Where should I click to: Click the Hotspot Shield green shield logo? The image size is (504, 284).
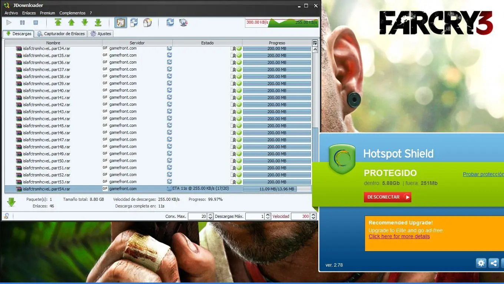(342, 159)
